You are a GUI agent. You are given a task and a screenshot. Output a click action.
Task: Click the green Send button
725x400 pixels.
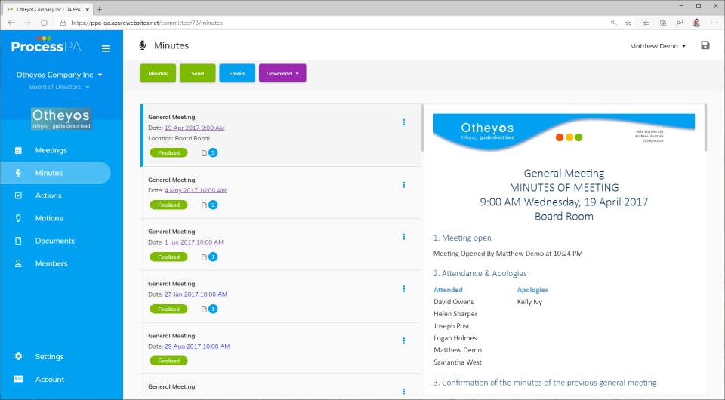coord(197,73)
